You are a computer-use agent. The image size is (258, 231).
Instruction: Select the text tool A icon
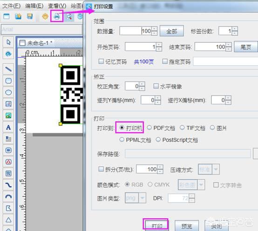8,127
